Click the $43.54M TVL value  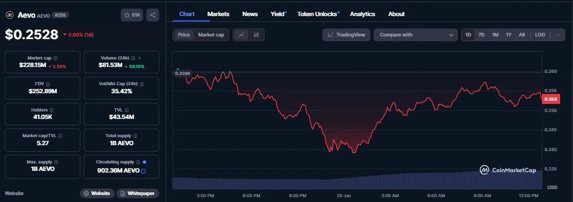[x=121, y=117]
